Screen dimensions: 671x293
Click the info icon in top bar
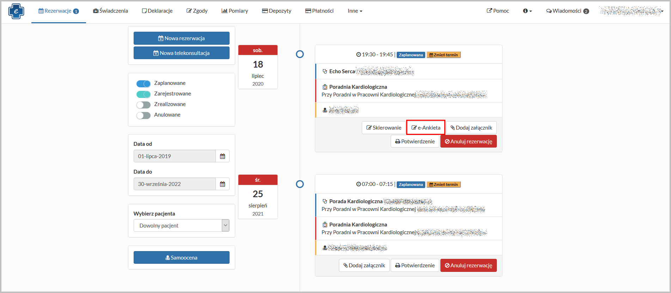tap(527, 11)
